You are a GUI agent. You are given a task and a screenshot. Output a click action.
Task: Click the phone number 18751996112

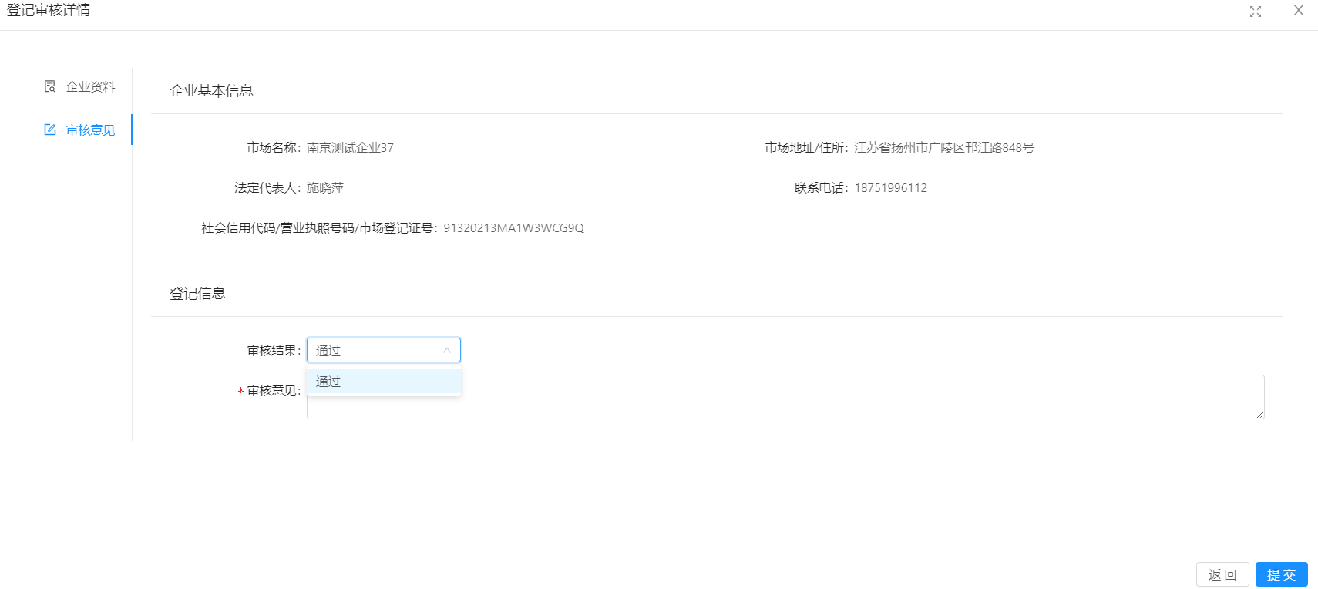890,188
